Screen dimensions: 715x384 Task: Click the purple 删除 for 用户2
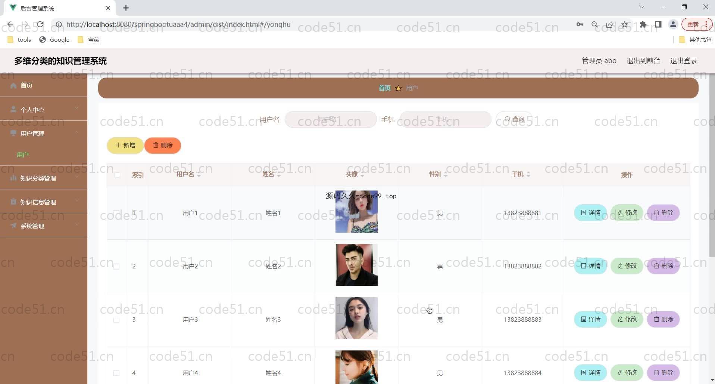[663, 266]
